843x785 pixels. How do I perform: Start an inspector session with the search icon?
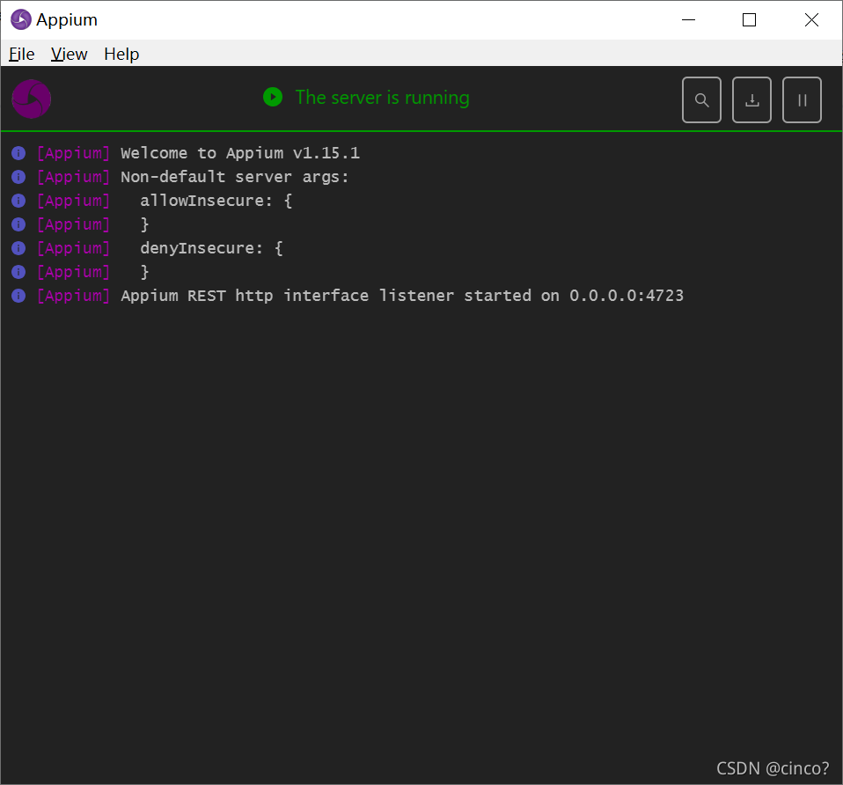click(x=701, y=100)
